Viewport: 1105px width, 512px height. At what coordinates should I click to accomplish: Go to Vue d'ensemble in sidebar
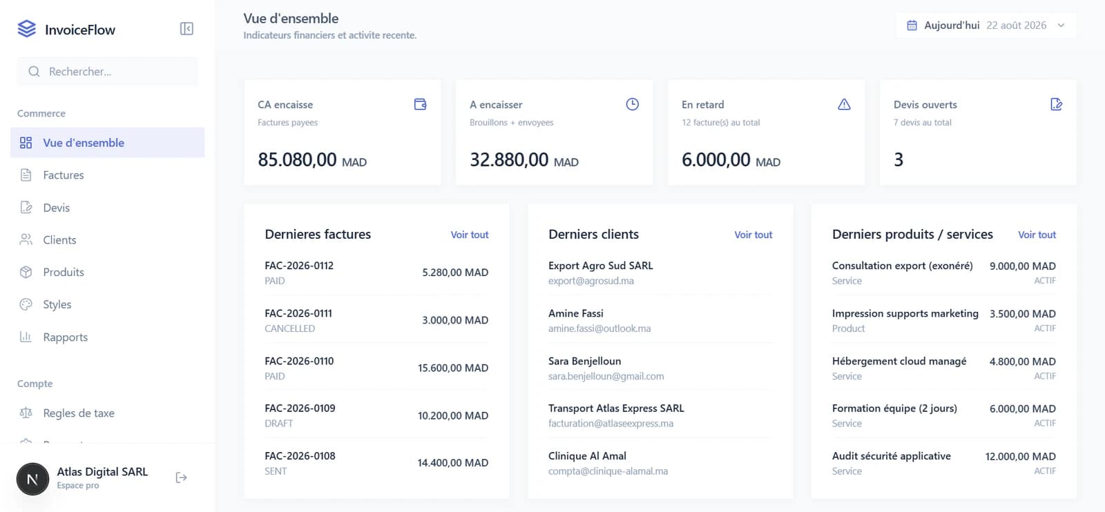[108, 143]
